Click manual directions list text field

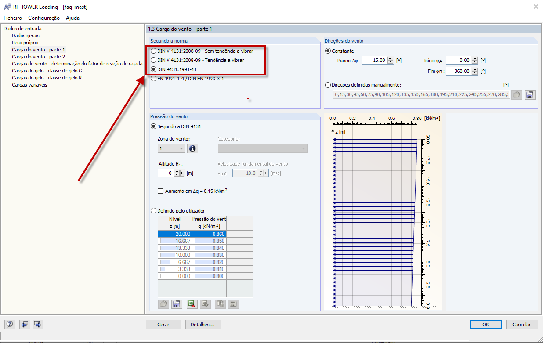(421, 94)
